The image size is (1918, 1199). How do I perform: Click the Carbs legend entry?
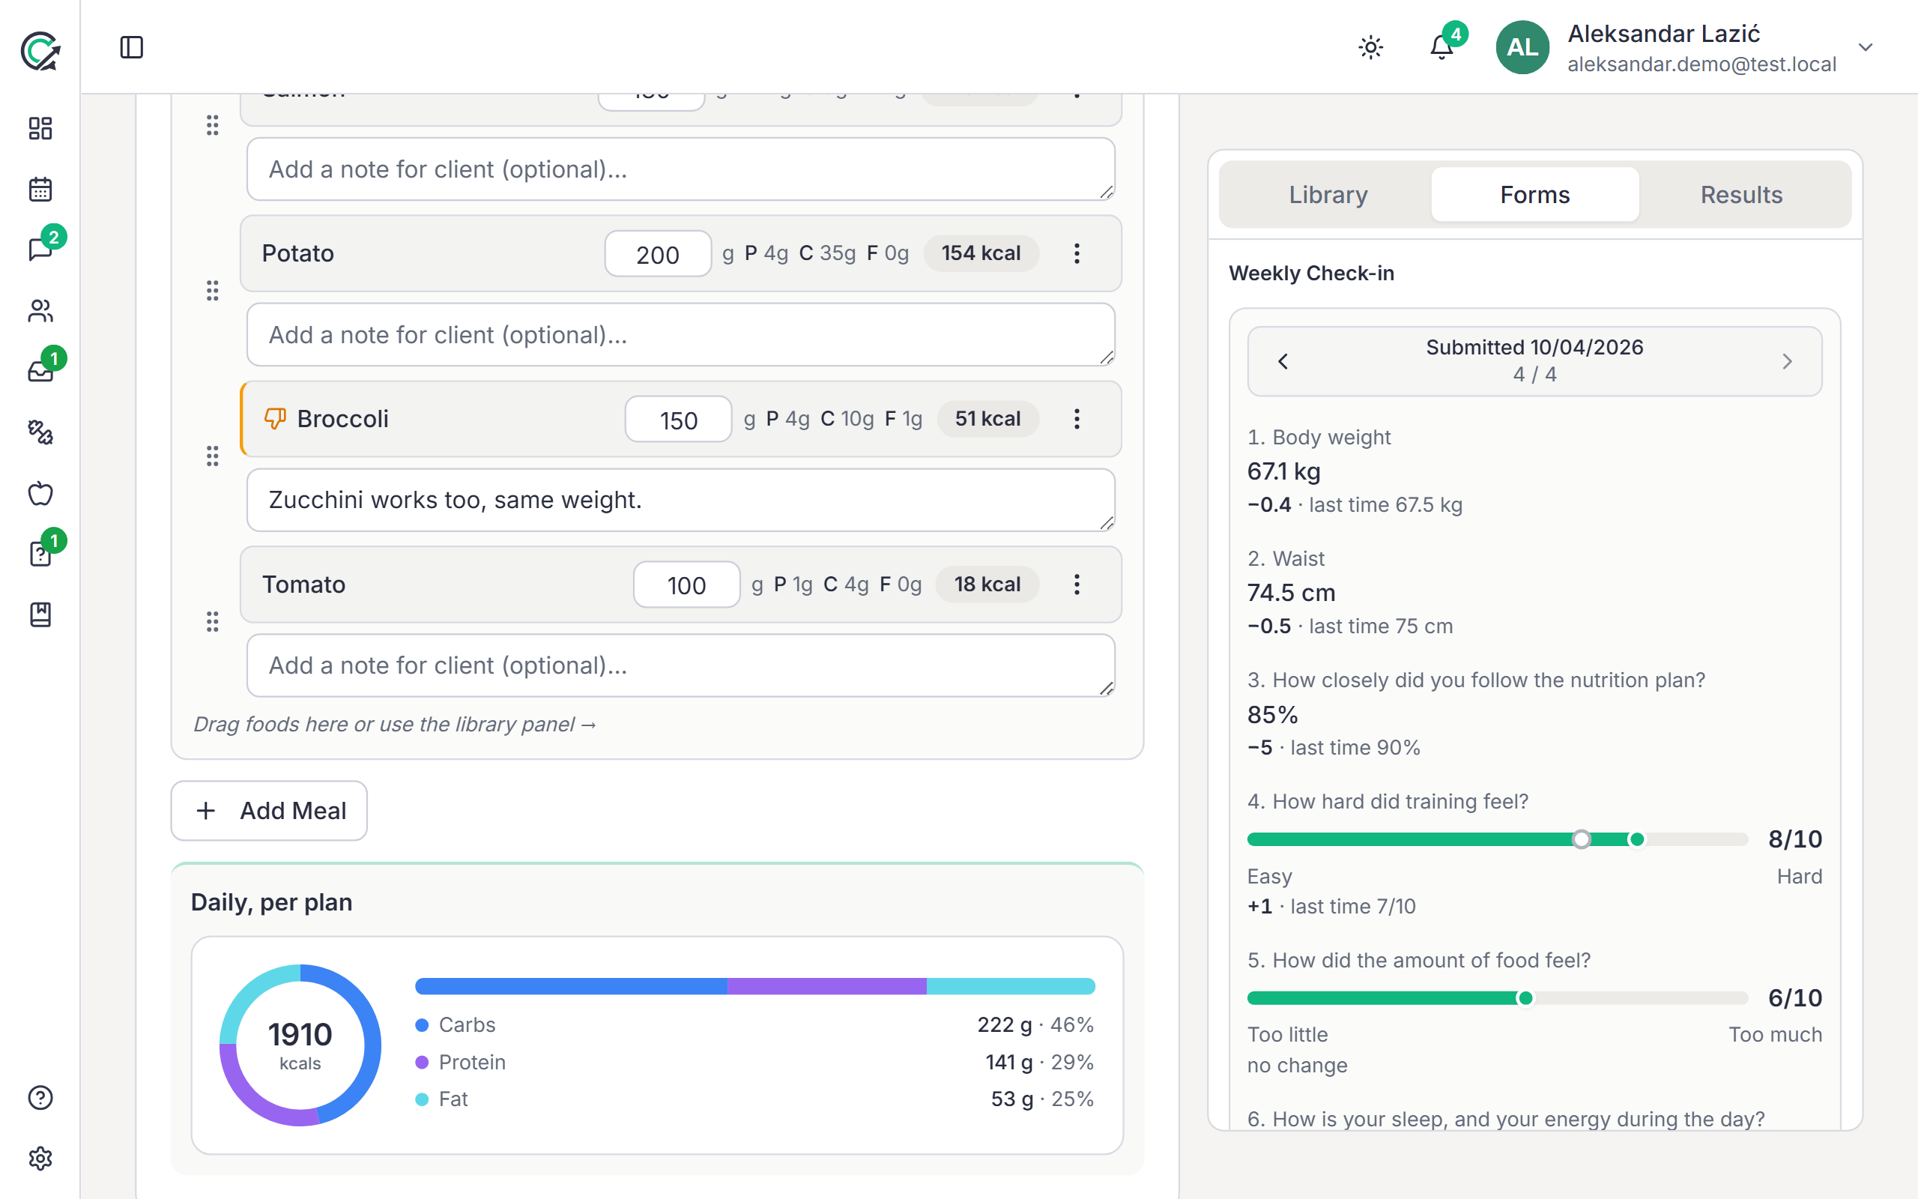click(456, 1024)
